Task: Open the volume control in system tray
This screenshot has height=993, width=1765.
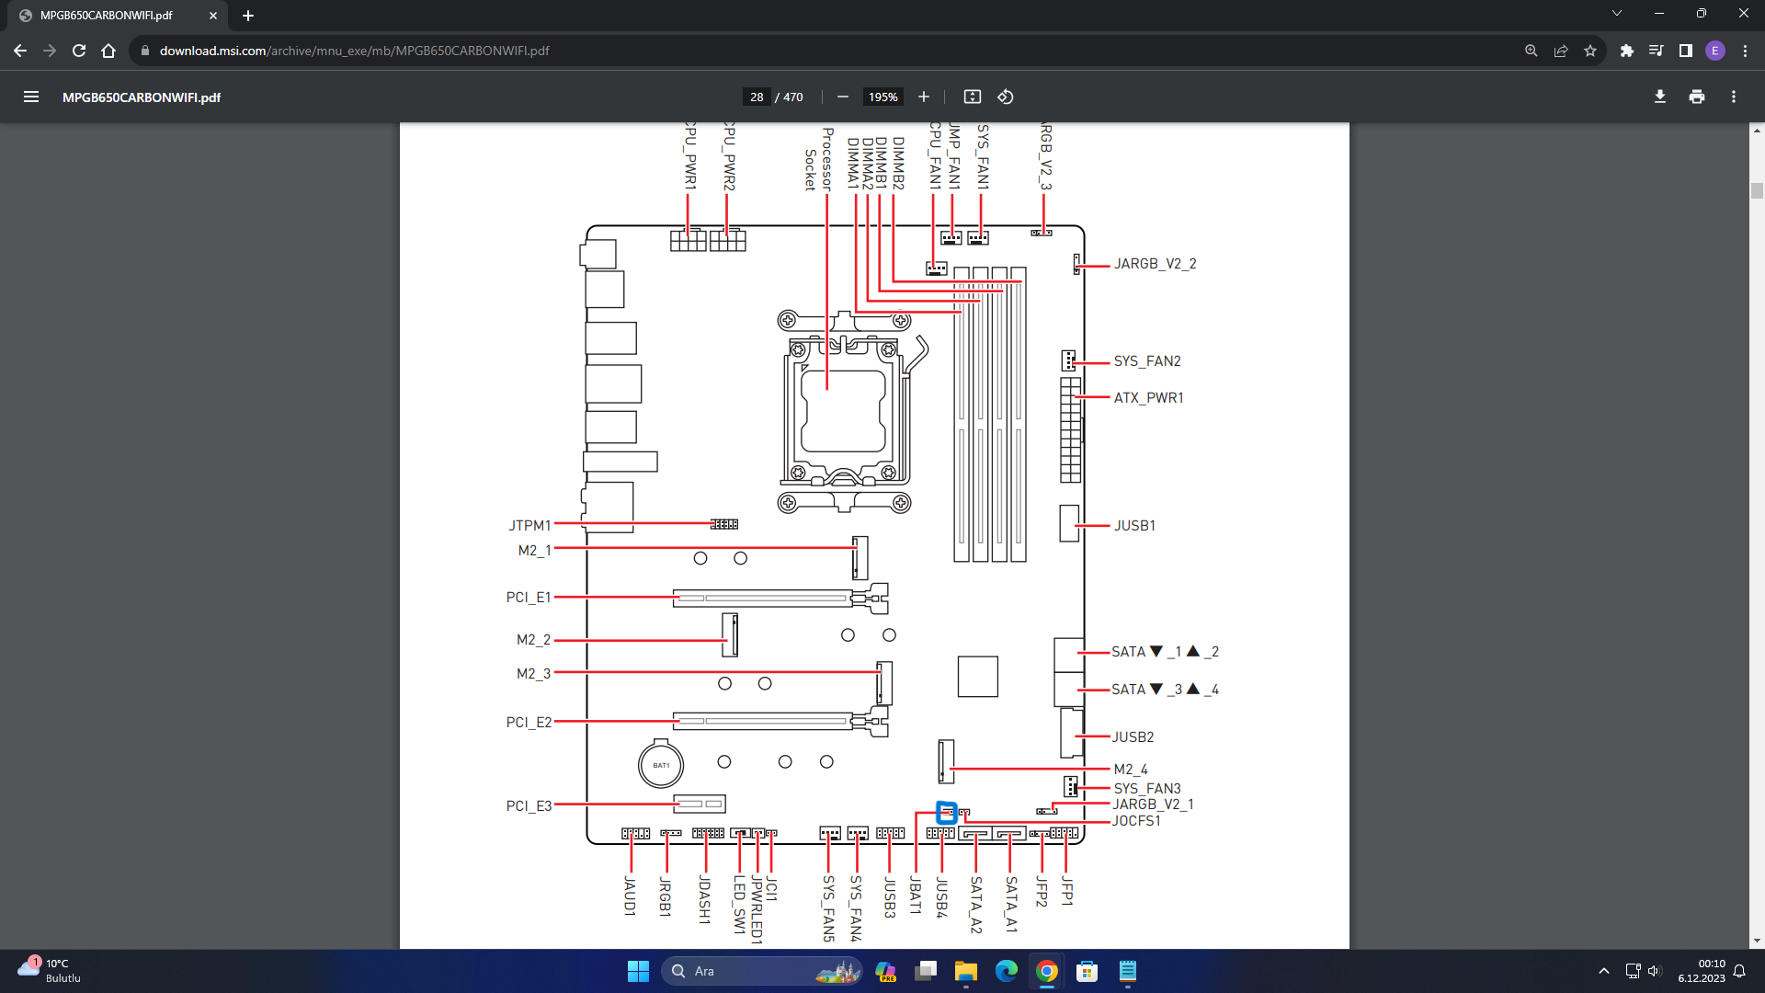Action: click(1654, 971)
